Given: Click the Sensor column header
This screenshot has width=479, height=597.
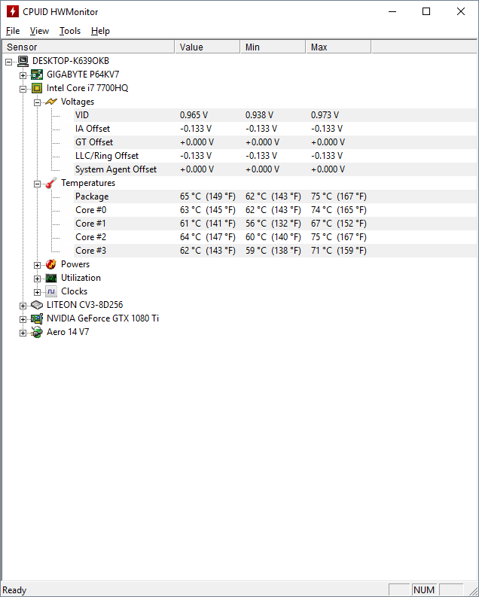Looking at the screenshot, I should 88,47.
